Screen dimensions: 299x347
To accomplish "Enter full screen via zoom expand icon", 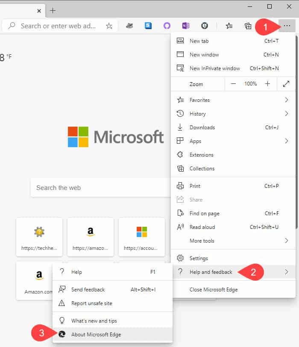I will point(286,84).
